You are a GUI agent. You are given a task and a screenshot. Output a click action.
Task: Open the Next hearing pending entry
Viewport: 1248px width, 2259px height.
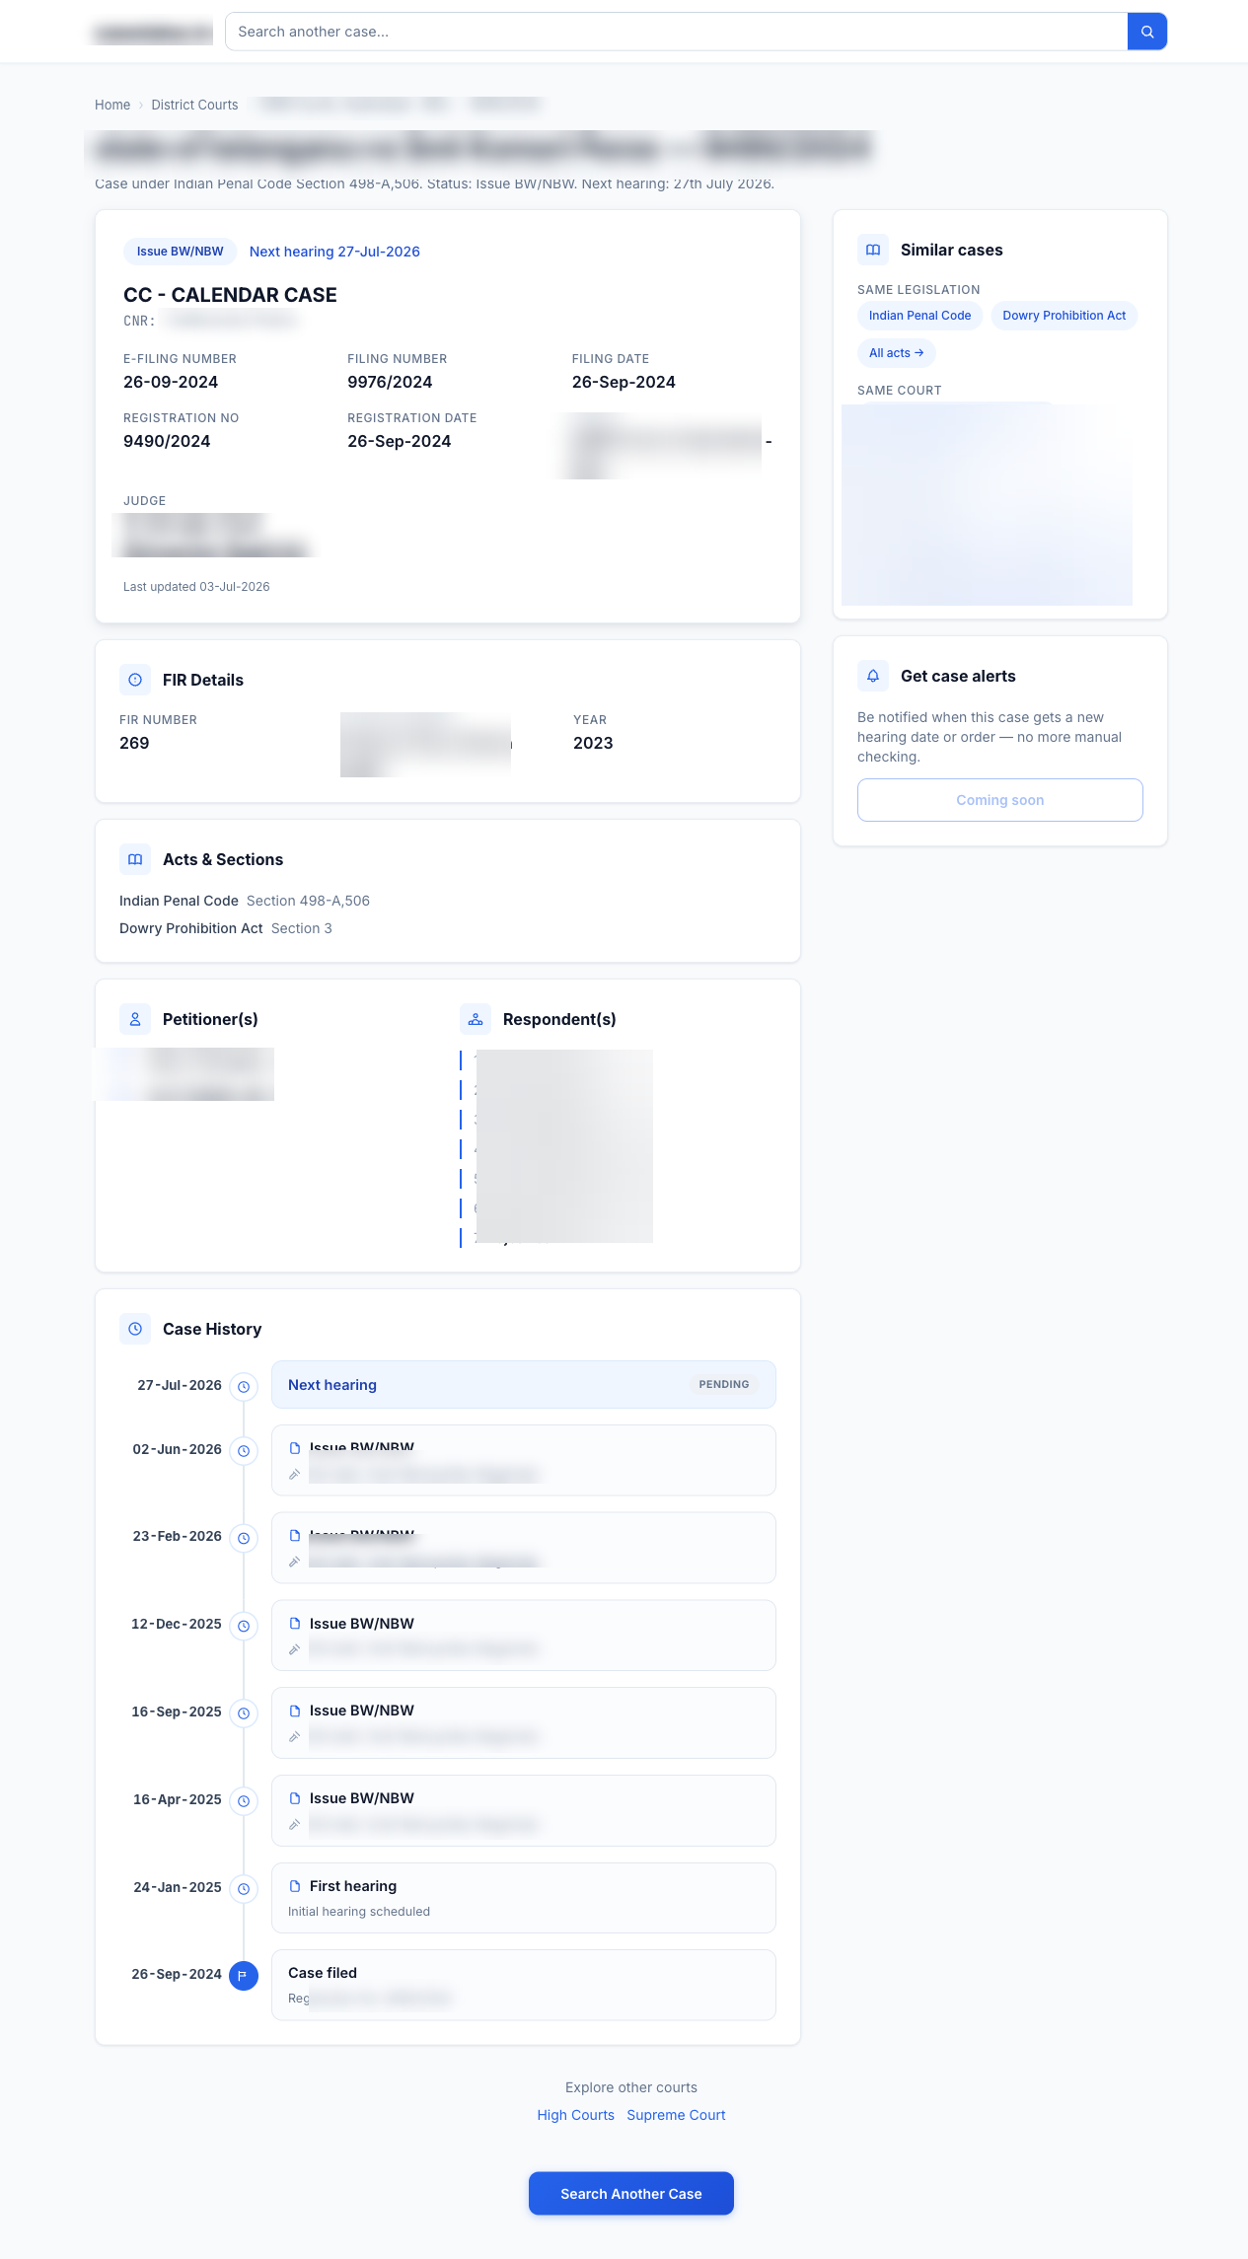click(523, 1385)
